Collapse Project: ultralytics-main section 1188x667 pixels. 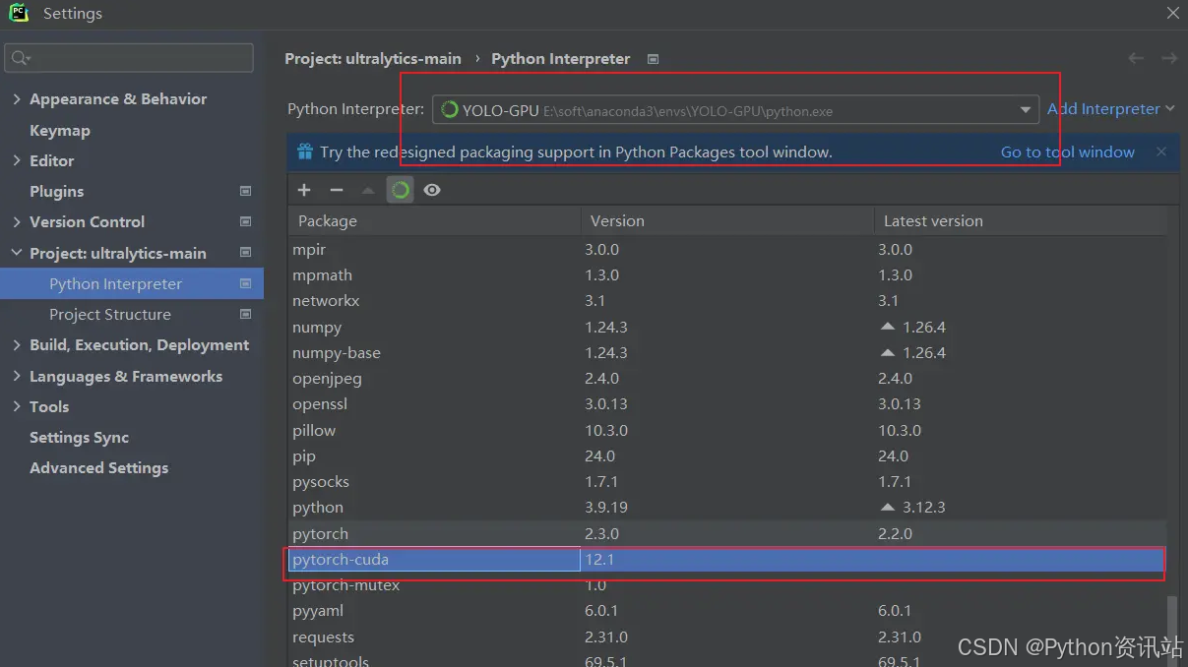[x=16, y=253]
